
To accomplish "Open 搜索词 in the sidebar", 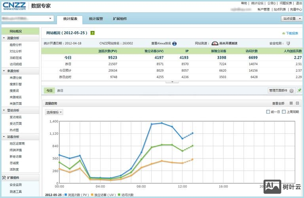I will (x=14, y=91).
